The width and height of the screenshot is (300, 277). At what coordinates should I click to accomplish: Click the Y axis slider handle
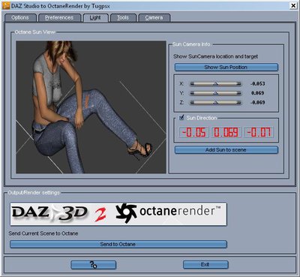pyautogui.click(x=216, y=93)
